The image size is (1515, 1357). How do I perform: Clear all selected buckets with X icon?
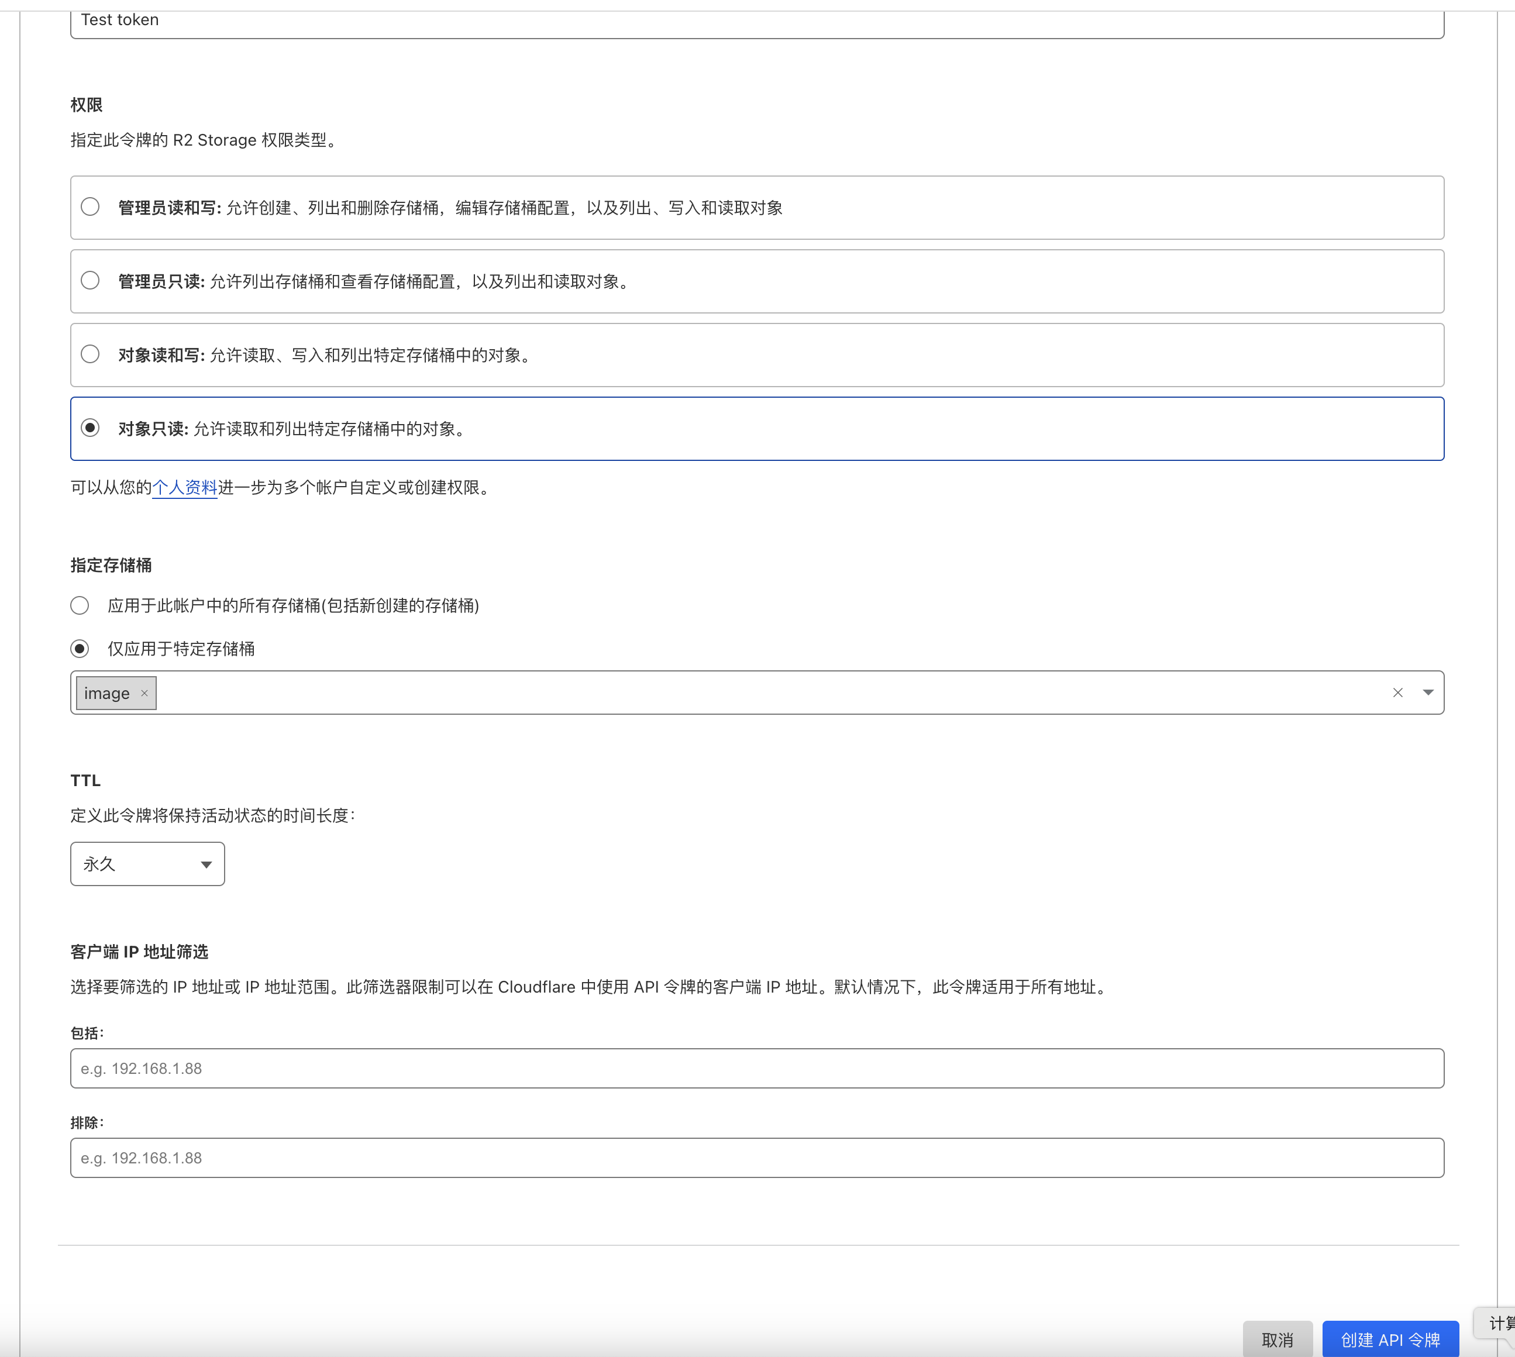(1398, 693)
